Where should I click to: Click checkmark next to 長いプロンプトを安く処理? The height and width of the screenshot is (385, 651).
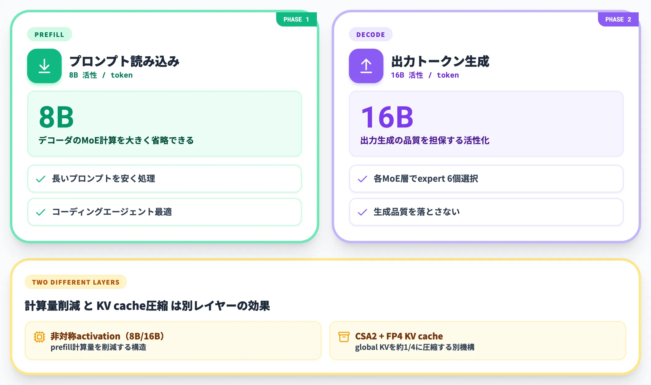coord(41,179)
